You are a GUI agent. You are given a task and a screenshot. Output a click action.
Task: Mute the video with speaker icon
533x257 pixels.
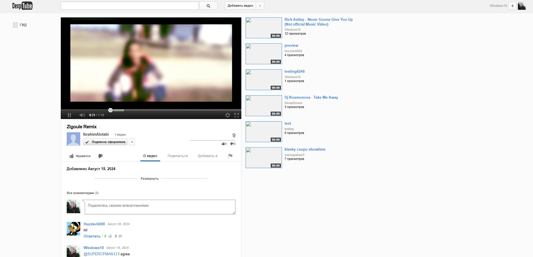pos(82,115)
